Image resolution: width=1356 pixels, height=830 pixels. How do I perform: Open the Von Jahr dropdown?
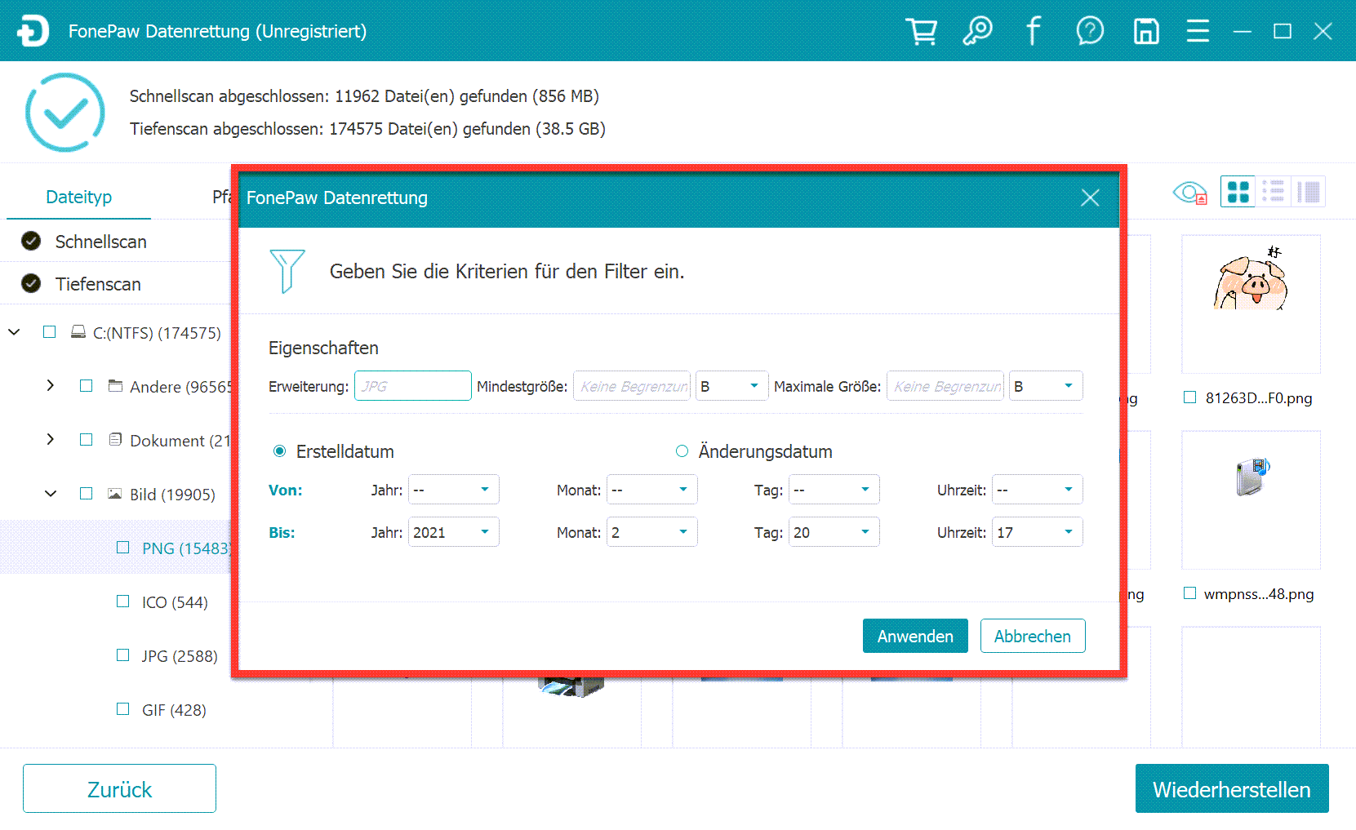pos(453,490)
